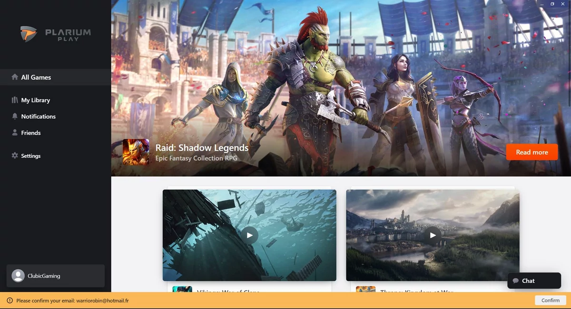Click the Raid hero banner artwork
This screenshot has width=571, height=309.
pos(341,88)
